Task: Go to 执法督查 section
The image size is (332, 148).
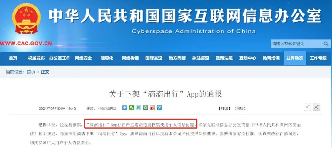Action: coord(201,59)
